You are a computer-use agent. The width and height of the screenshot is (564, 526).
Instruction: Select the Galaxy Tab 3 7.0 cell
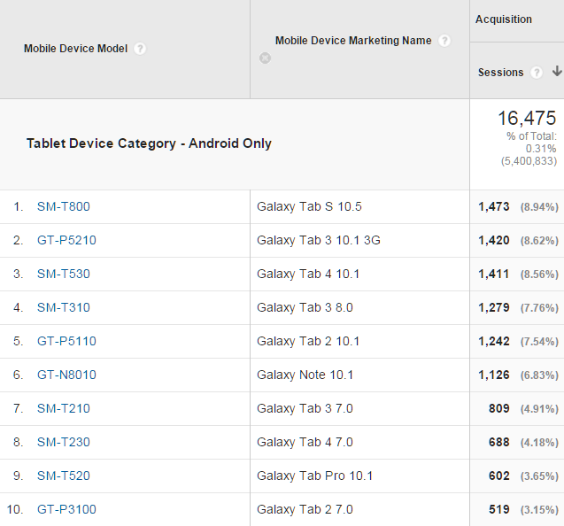click(x=359, y=409)
